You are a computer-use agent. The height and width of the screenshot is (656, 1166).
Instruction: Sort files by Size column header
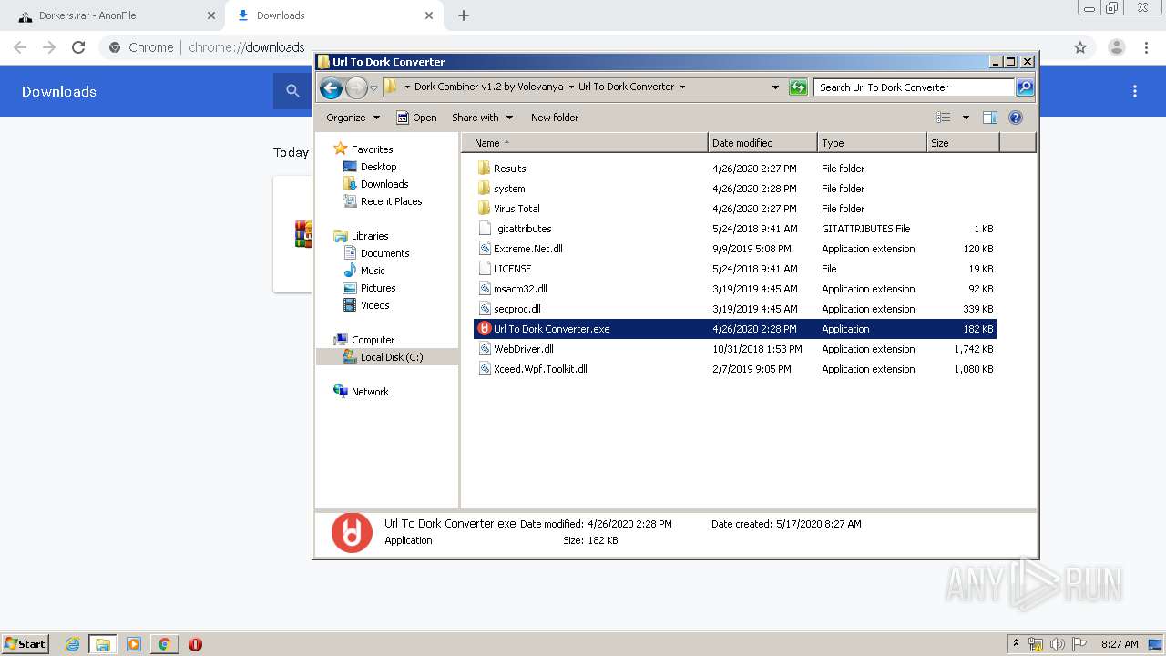pyautogui.click(x=963, y=143)
